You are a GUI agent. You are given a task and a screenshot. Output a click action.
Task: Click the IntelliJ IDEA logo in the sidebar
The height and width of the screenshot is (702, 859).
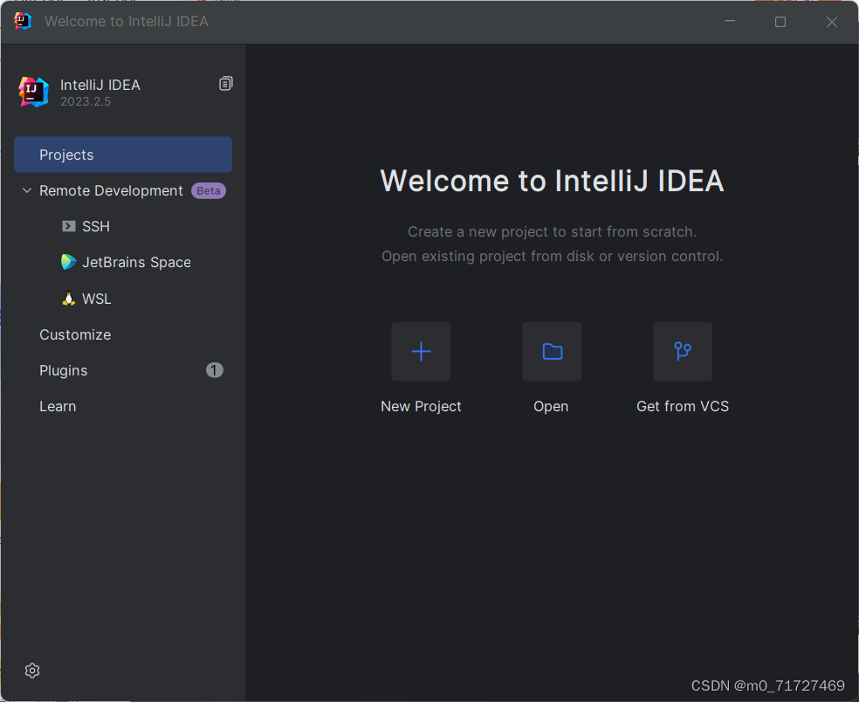pyautogui.click(x=33, y=92)
